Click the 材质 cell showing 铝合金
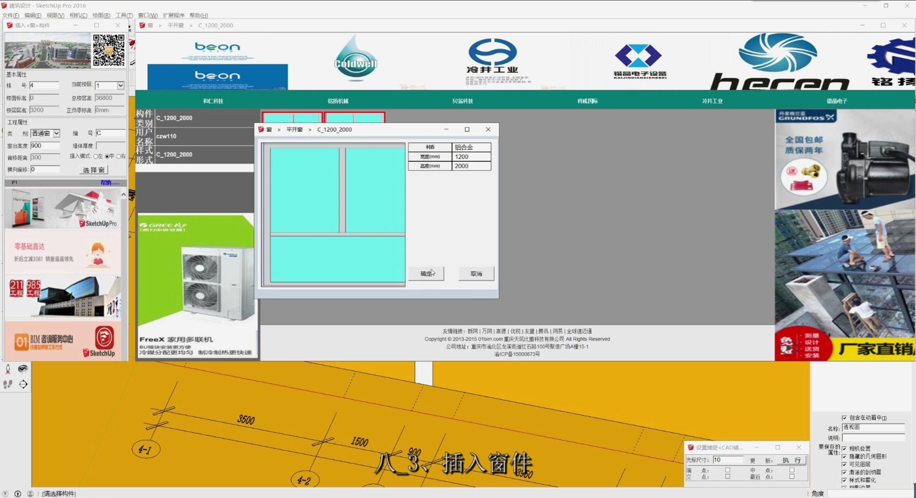This screenshot has height=498, width=916. [471, 147]
